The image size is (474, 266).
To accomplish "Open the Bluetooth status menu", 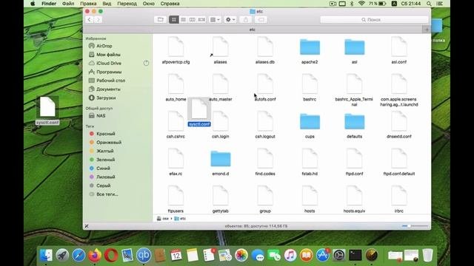I will [352, 4].
